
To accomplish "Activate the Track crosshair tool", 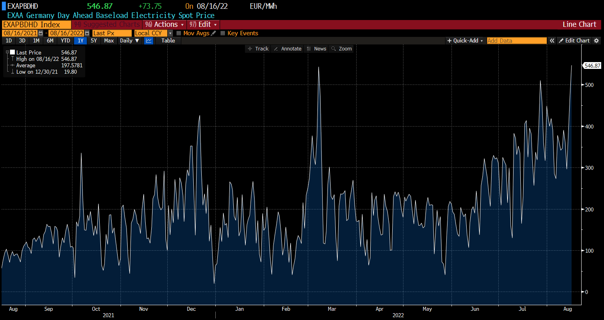I will [x=258, y=48].
